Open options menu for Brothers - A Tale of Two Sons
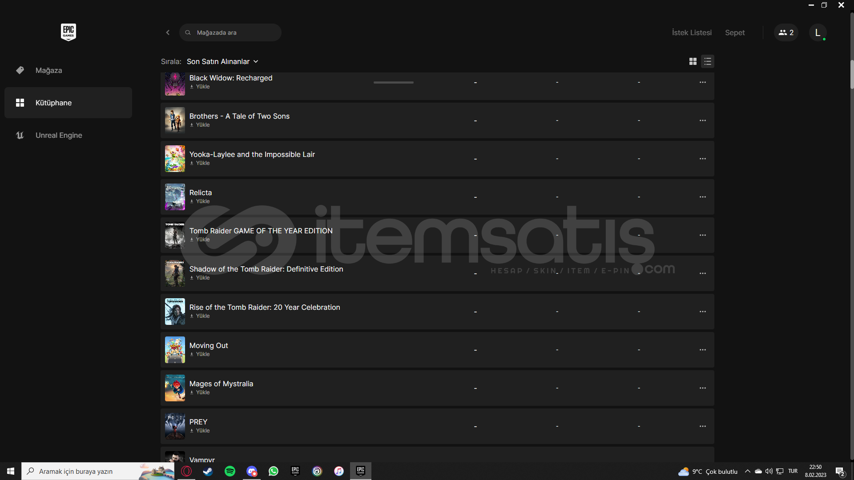This screenshot has width=854, height=480. pyautogui.click(x=703, y=120)
